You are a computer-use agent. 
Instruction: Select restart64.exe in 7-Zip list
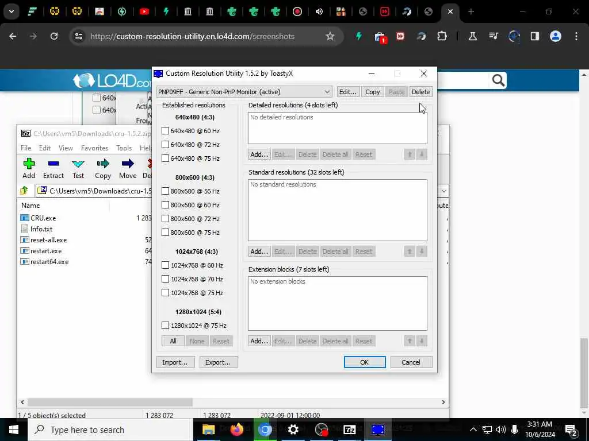click(x=49, y=262)
